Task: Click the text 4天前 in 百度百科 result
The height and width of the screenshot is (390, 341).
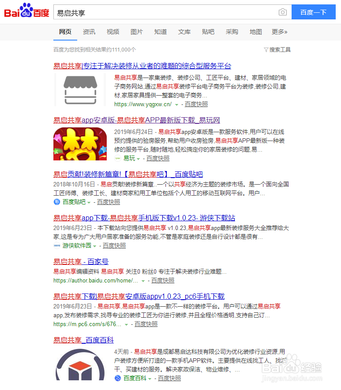Action: [121, 352]
